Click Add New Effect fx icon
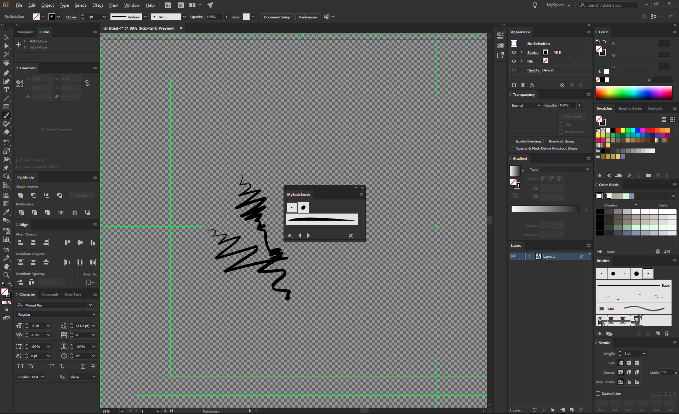The width and height of the screenshot is (679, 414). [x=532, y=85]
